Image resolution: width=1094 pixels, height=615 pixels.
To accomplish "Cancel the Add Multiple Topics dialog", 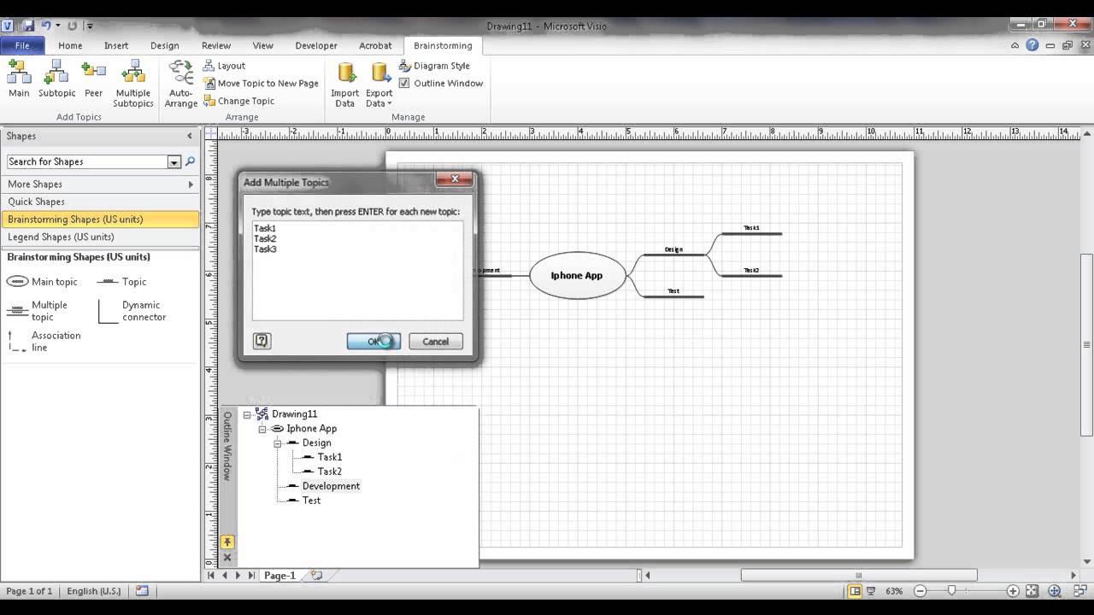I will click(x=435, y=341).
